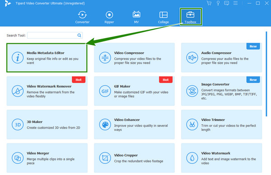This screenshot has height=175, width=271.
Task: Select the Toolbox tab
Action: [191, 17]
